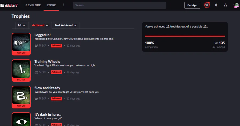Image resolution: width=240 pixels, height=126 pixels.
Task: Click Achieved! badge on Training Wheels trophy
Action: click(56, 72)
